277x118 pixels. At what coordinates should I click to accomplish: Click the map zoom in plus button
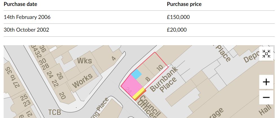point(266,82)
